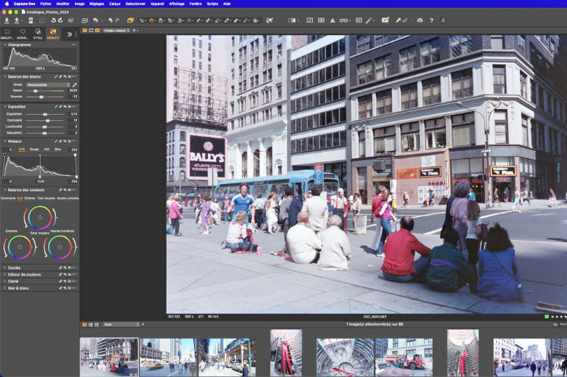Viewport: 567px width, 377px height.
Task: Open the Calque menu
Action: point(115,3)
